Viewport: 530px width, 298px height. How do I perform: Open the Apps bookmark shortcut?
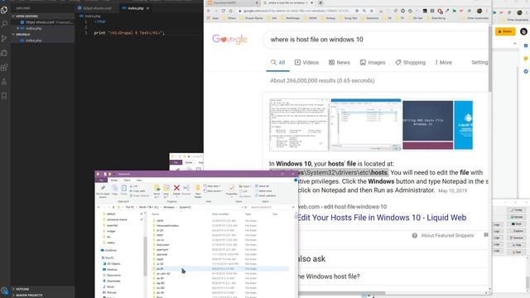(x=213, y=18)
